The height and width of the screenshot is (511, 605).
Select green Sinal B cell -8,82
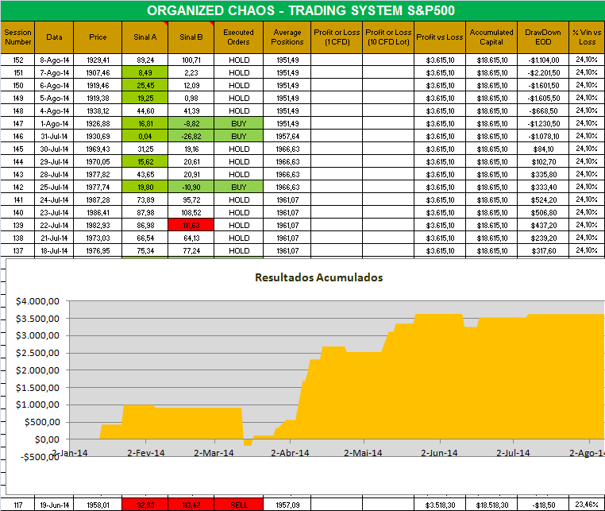click(191, 124)
